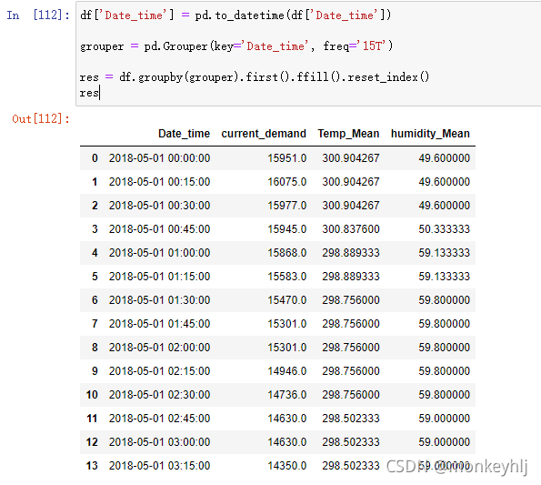Select cell 2018-05-01 00:30:00
This screenshot has width=541, height=485.
[x=159, y=206]
